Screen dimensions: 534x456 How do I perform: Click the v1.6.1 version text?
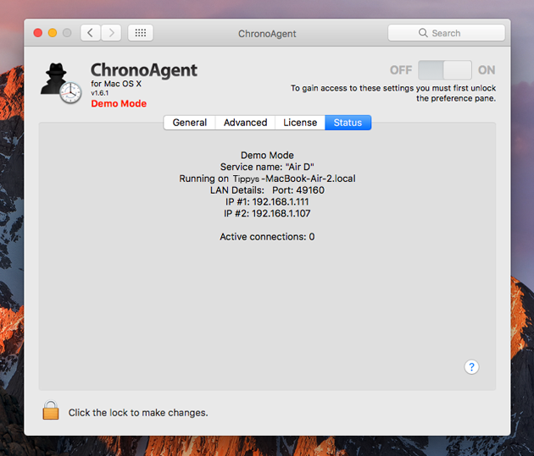pyautogui.click(x=100, y=93)
